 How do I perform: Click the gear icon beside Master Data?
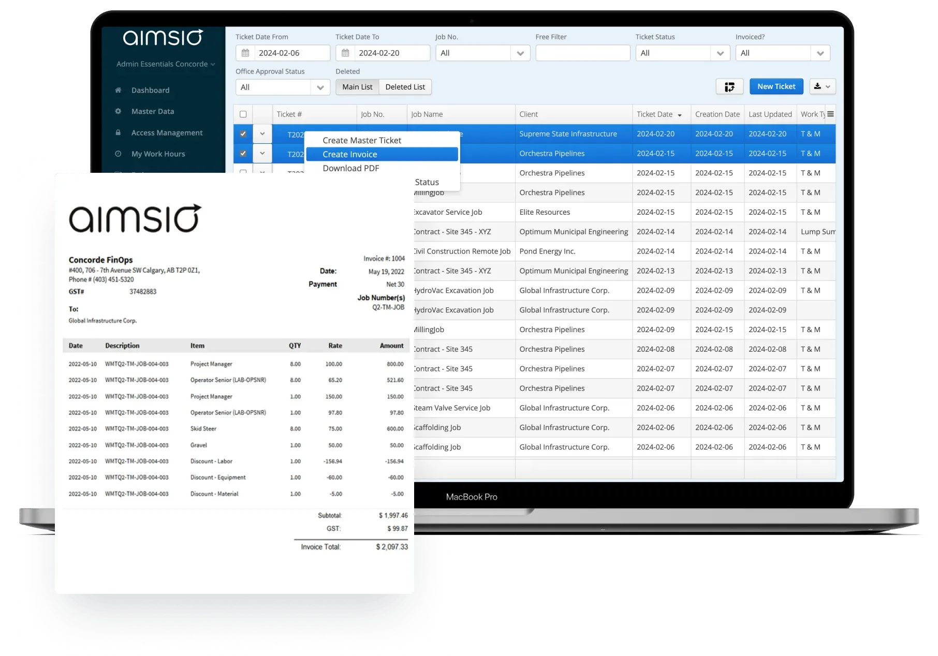pyautogui.click(x=118, y=111)
